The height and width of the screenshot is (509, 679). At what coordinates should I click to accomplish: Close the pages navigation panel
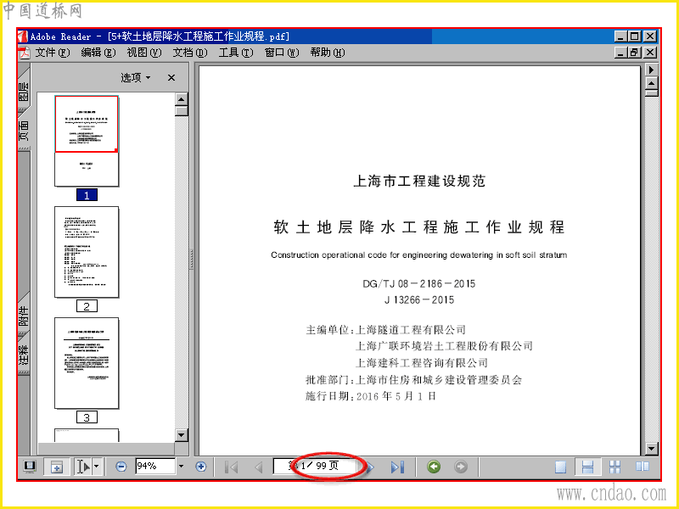[171, 77]
